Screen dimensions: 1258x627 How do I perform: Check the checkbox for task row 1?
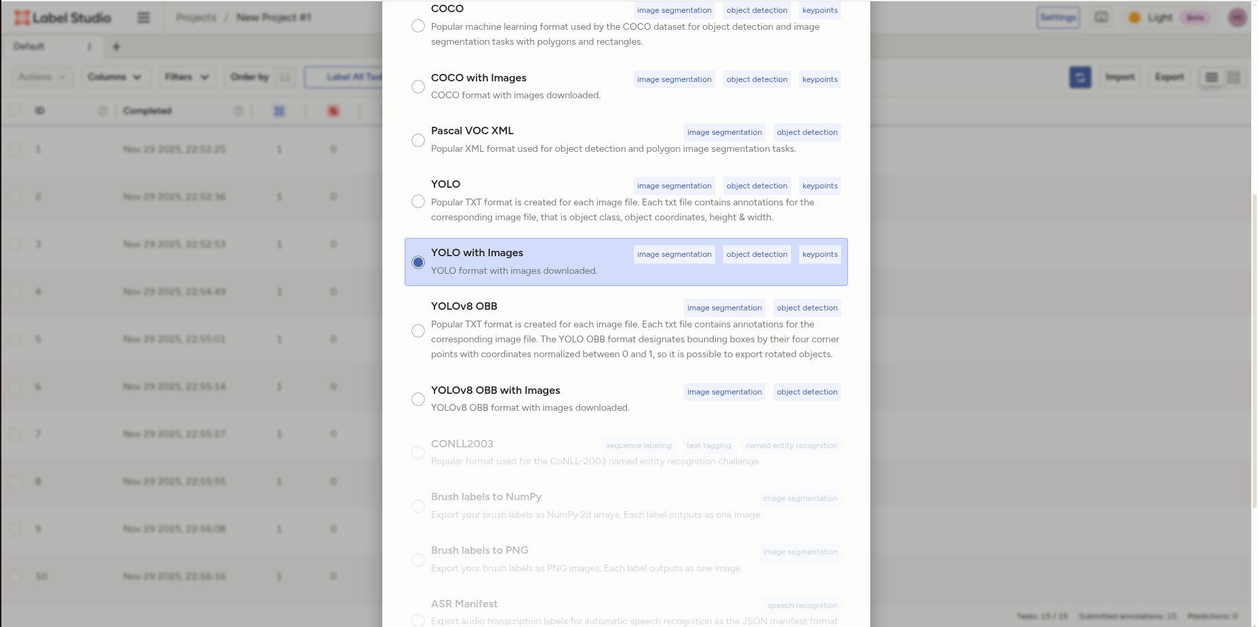[15, 149]
